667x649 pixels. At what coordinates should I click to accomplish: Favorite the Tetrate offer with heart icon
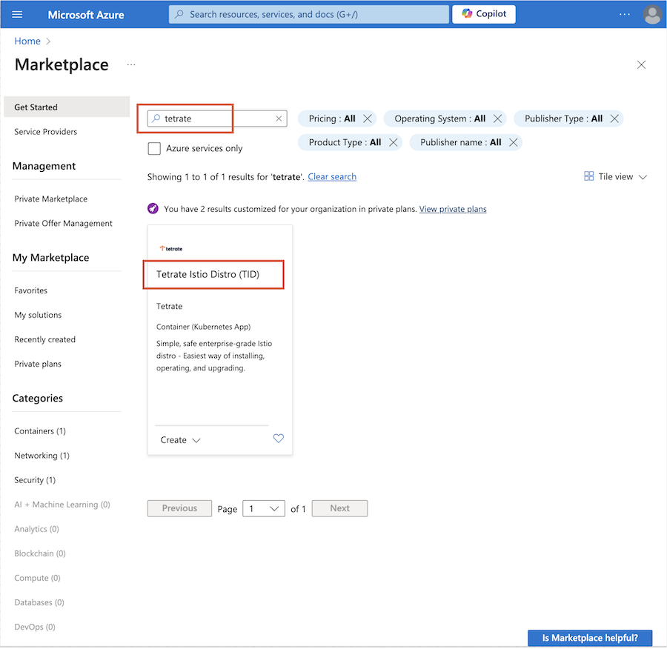pos(278,439)
